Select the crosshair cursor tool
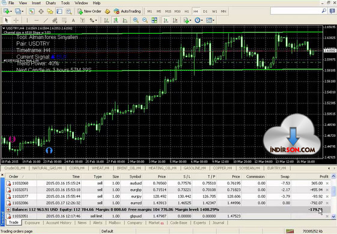 tap(16, 20)
